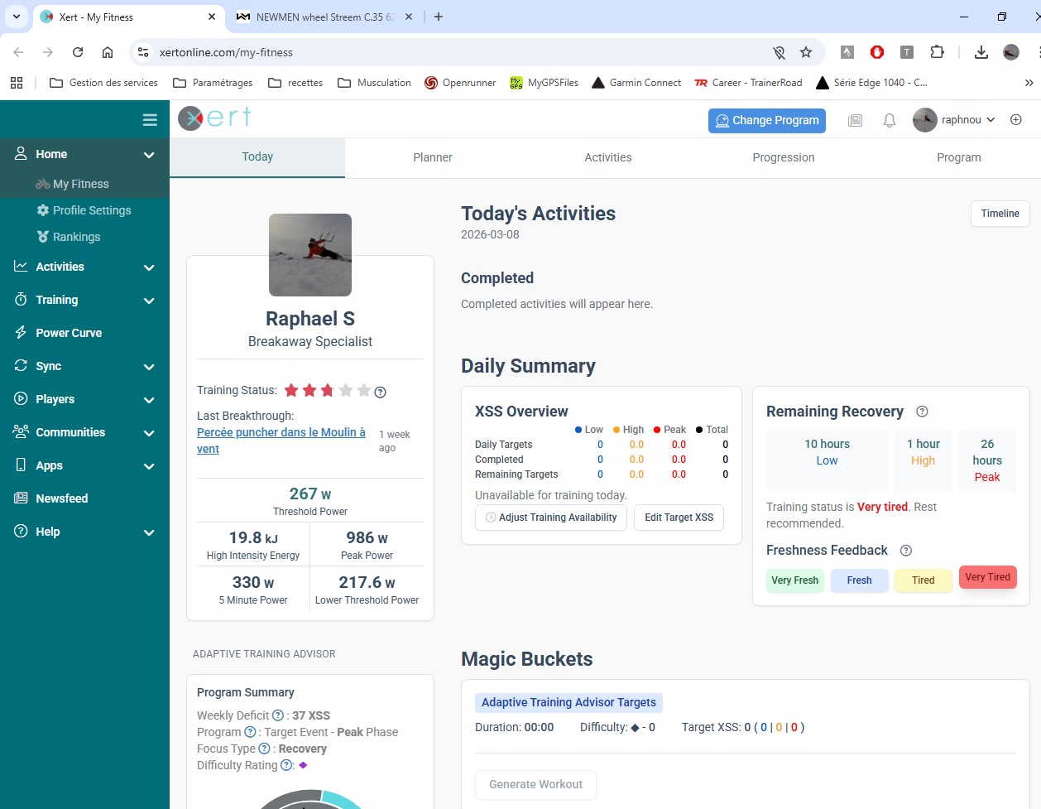
Task: Bookmark this page with the star icon
Action: click(x=806, y=52)
